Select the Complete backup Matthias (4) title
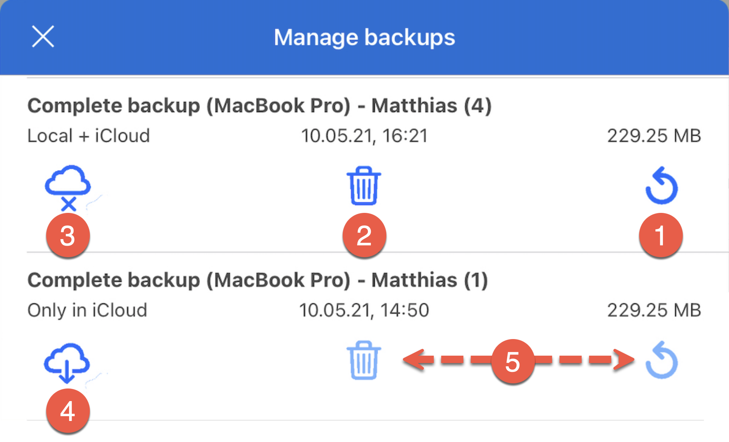Image resolution: width=729 pixels, height=442 pixels. tap(259, 106)
